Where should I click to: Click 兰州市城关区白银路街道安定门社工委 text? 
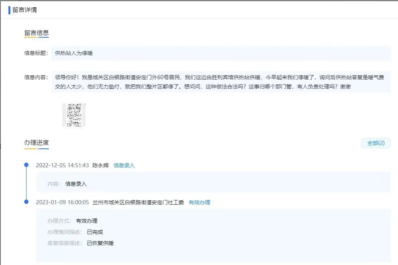point(138,202)
